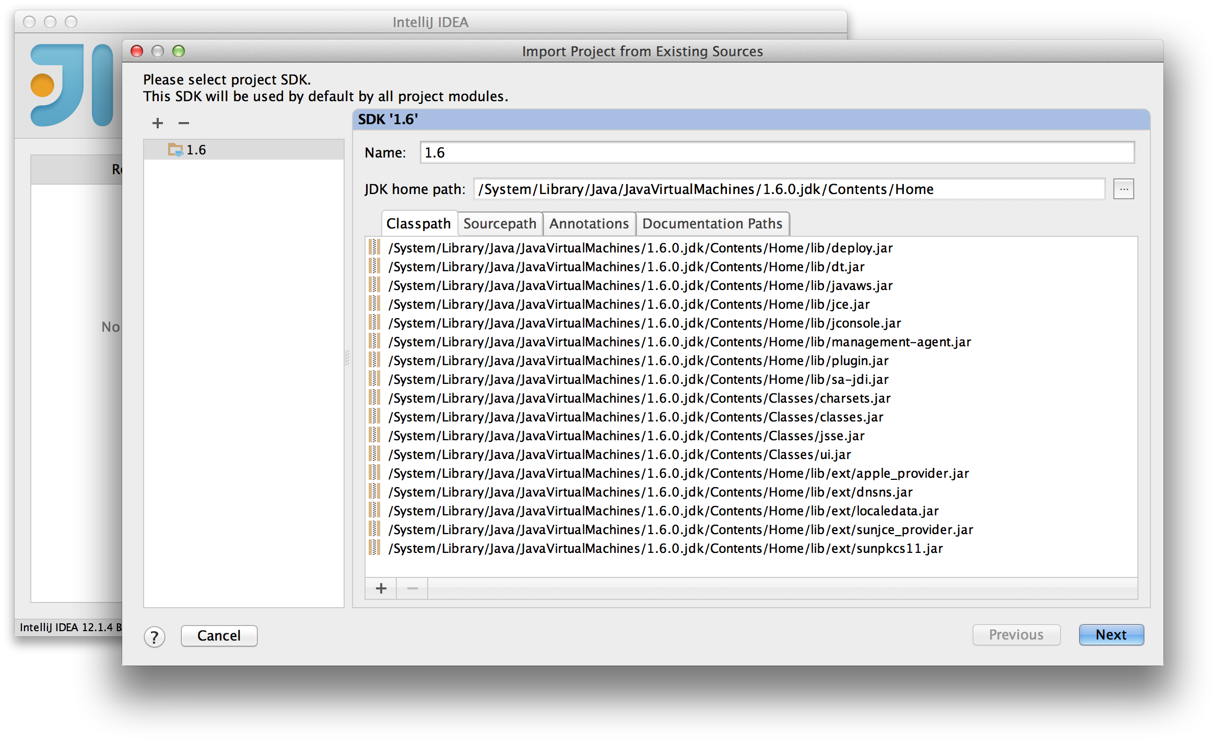The height and width of the screenshot is (748, 1223).
Task: Click the Previous button
Action: [x=1016, y=635]
